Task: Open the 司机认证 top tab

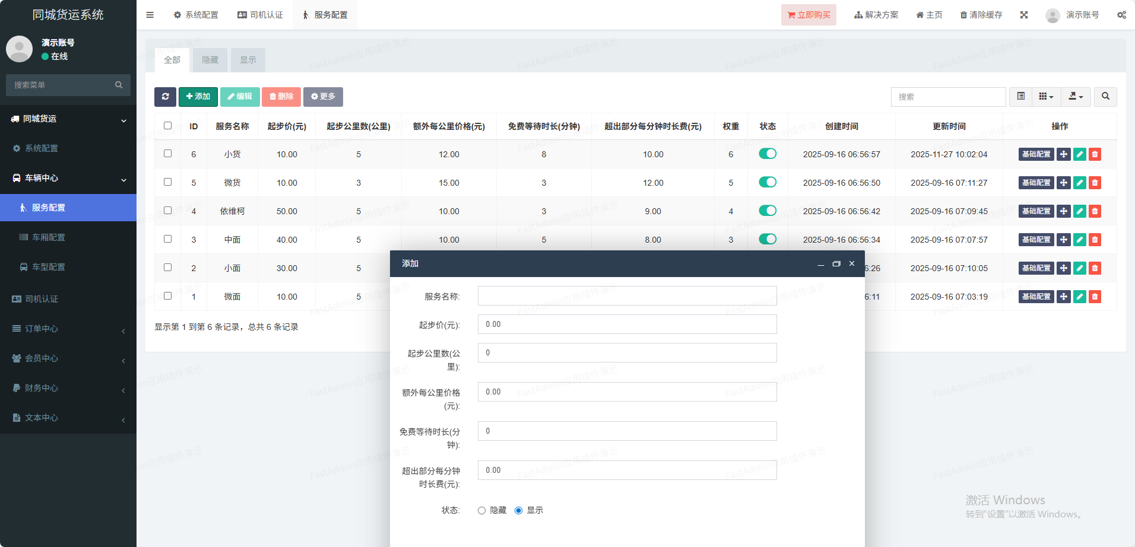Action: click(260, 15)
